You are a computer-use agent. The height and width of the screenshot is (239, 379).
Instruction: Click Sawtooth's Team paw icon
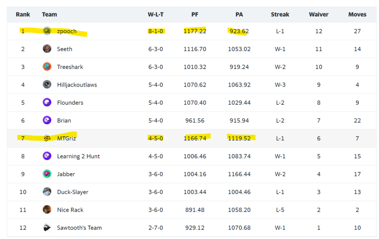[x=47, y=228]
